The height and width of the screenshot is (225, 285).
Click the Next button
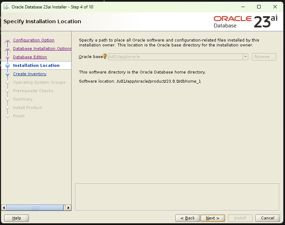click(x=213, y=218)
